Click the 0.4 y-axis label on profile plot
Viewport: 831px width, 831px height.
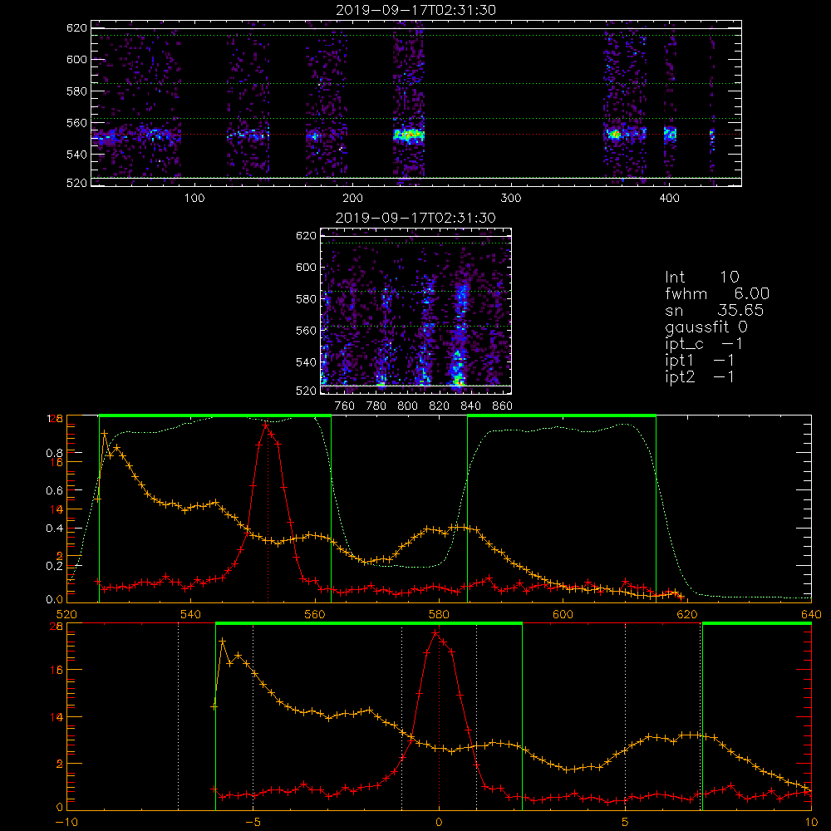point(54,529)
